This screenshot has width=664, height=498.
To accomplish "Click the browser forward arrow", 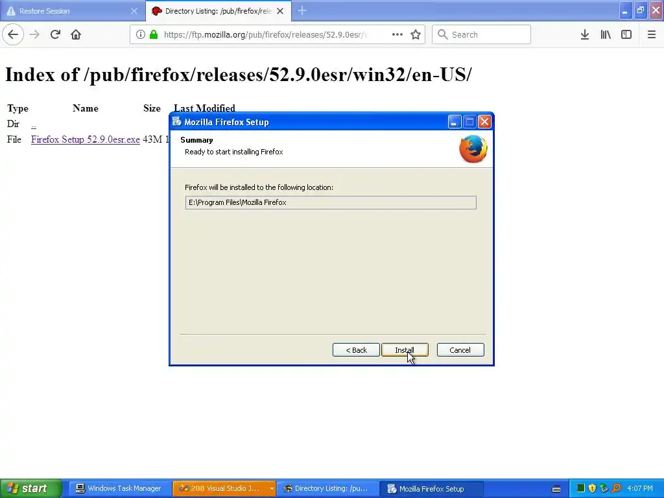I will tap(34, 34).
